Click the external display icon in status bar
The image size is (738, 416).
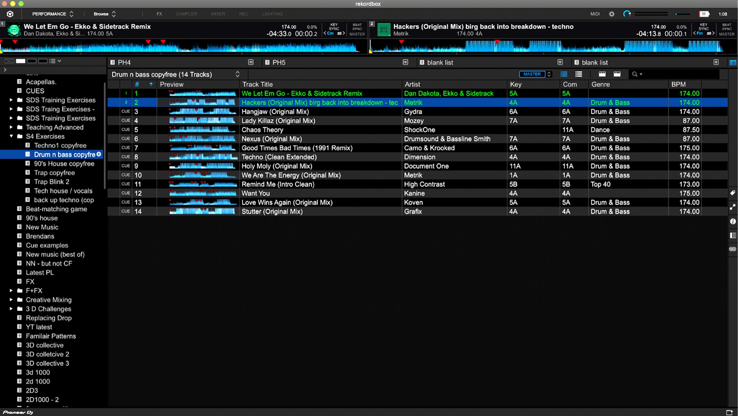(x=729, y=412)
